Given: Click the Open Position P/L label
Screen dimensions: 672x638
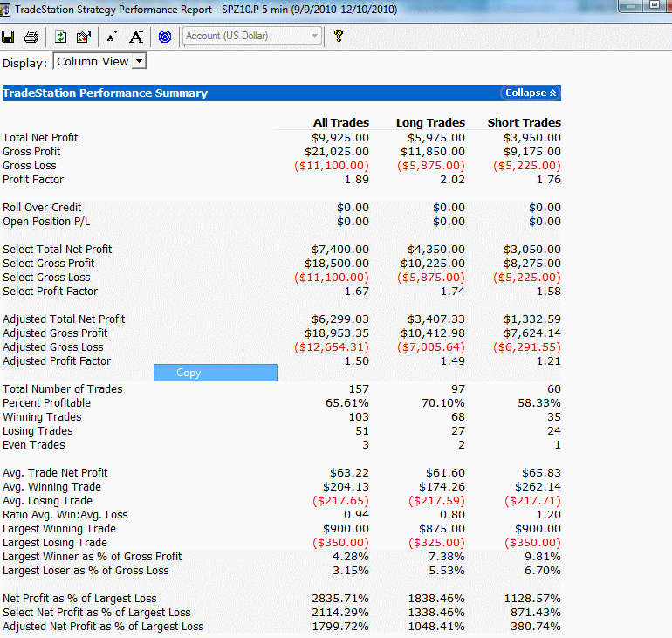Looking at the screenshot, I should 46,222.
